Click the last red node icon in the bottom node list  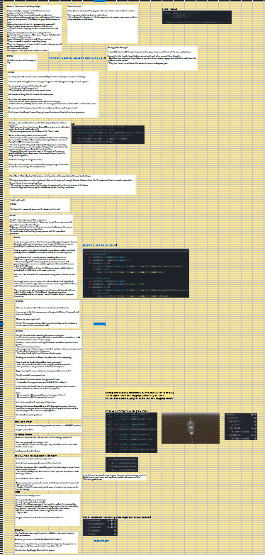(89, 534)
